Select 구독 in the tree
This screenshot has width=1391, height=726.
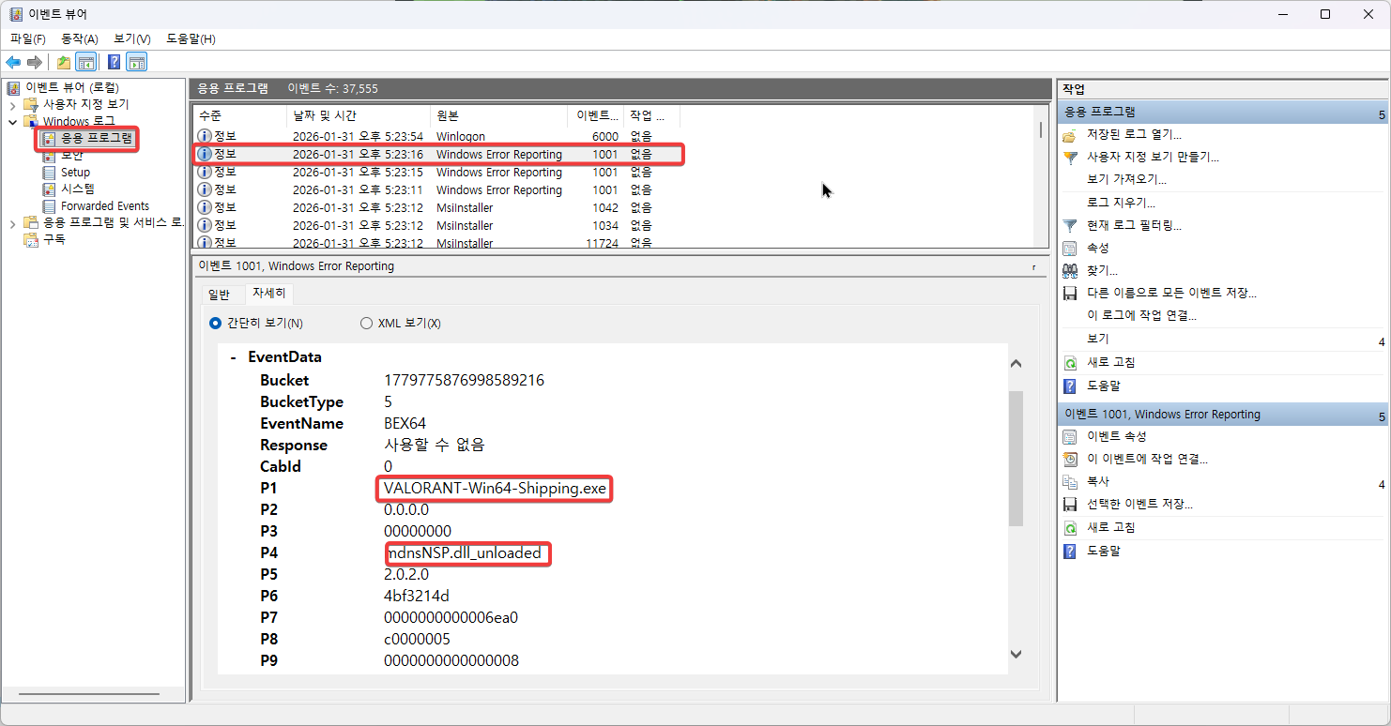tap(54, 239)
